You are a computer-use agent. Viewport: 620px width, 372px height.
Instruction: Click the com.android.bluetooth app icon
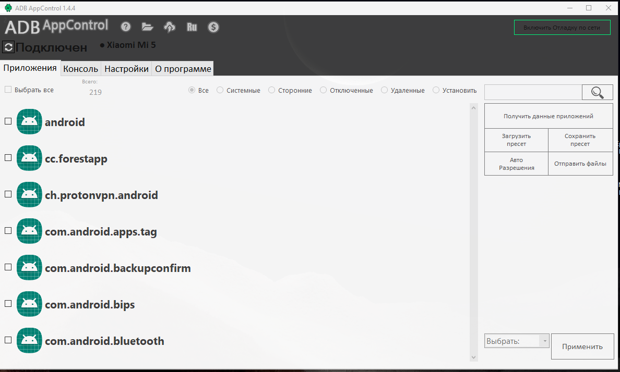click(29, 340)
